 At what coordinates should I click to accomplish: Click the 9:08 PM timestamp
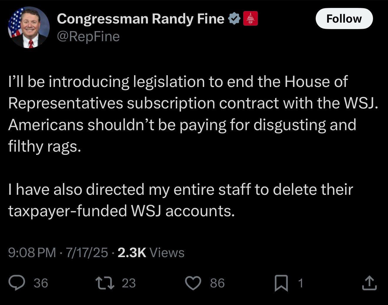click(x=32, y=252)
